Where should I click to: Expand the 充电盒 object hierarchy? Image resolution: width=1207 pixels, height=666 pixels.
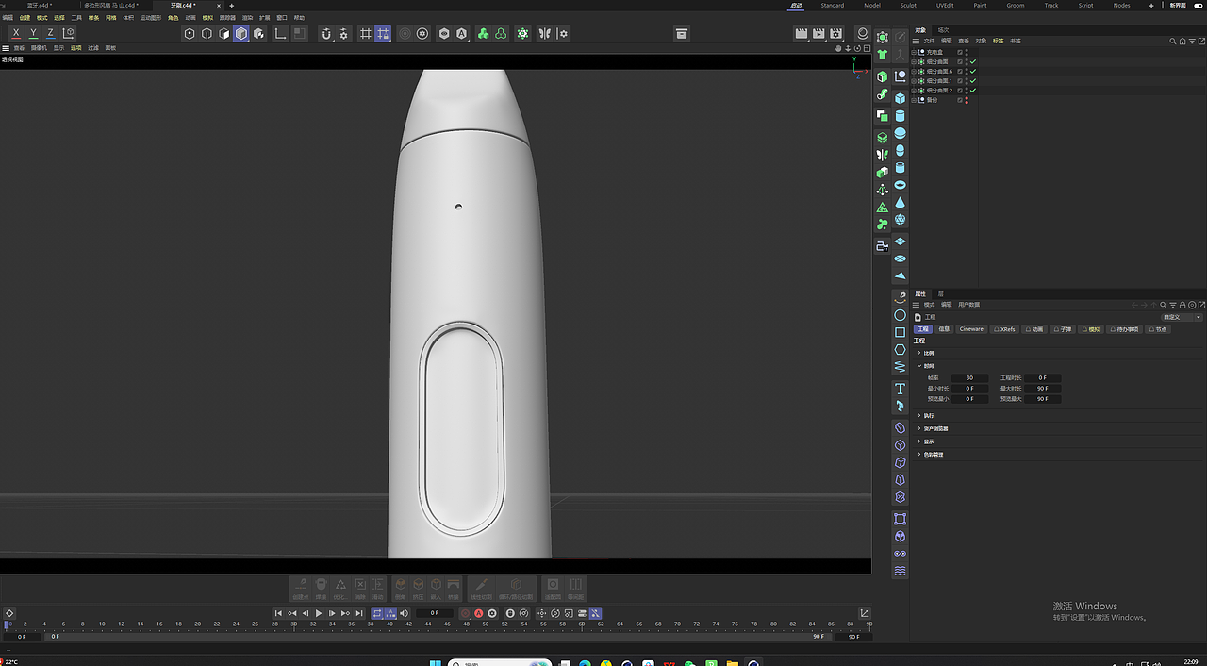[x=915, y=52]
